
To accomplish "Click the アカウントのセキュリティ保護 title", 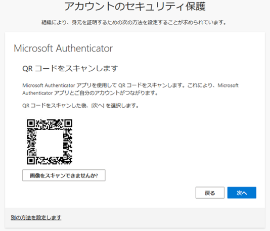I will click(135, 7).
